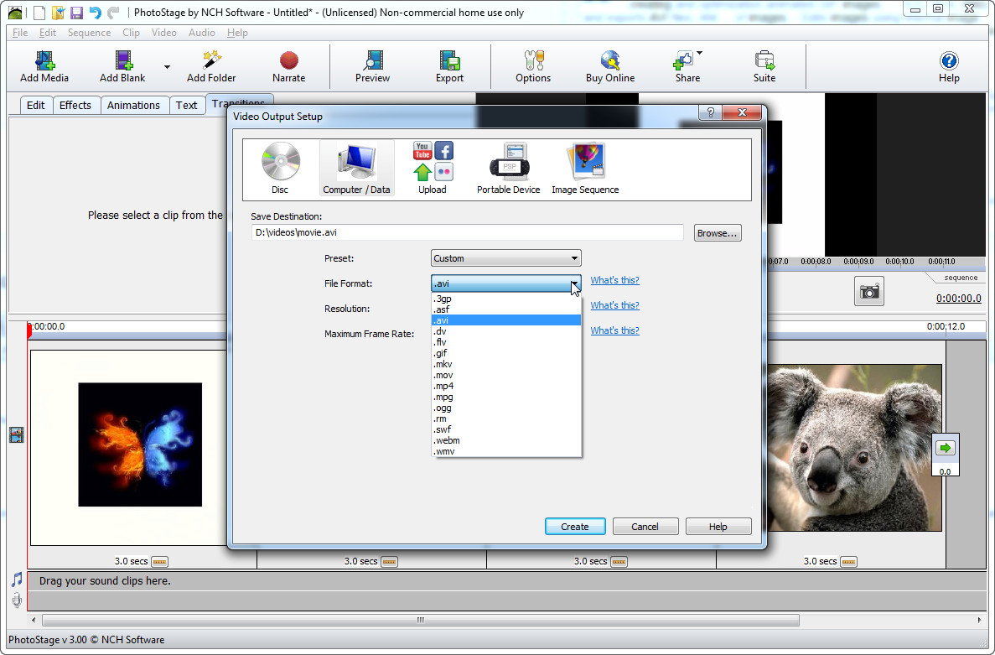
Task: Click the Export toolbar icon
Action: (449, 66)
